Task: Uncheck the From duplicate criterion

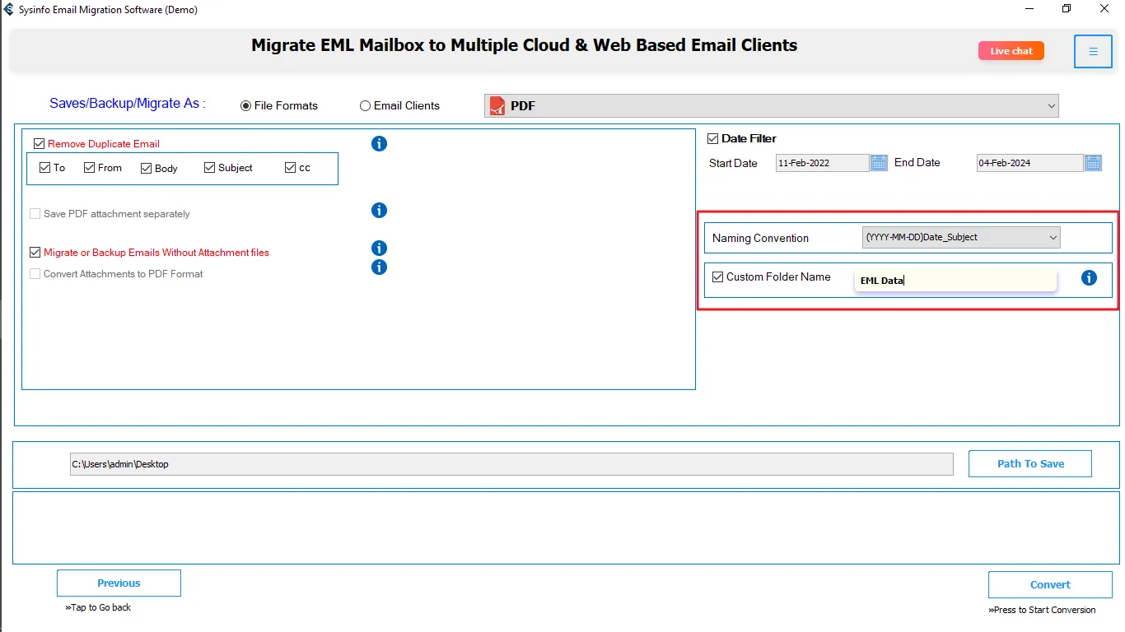Action: coord(90,168)
